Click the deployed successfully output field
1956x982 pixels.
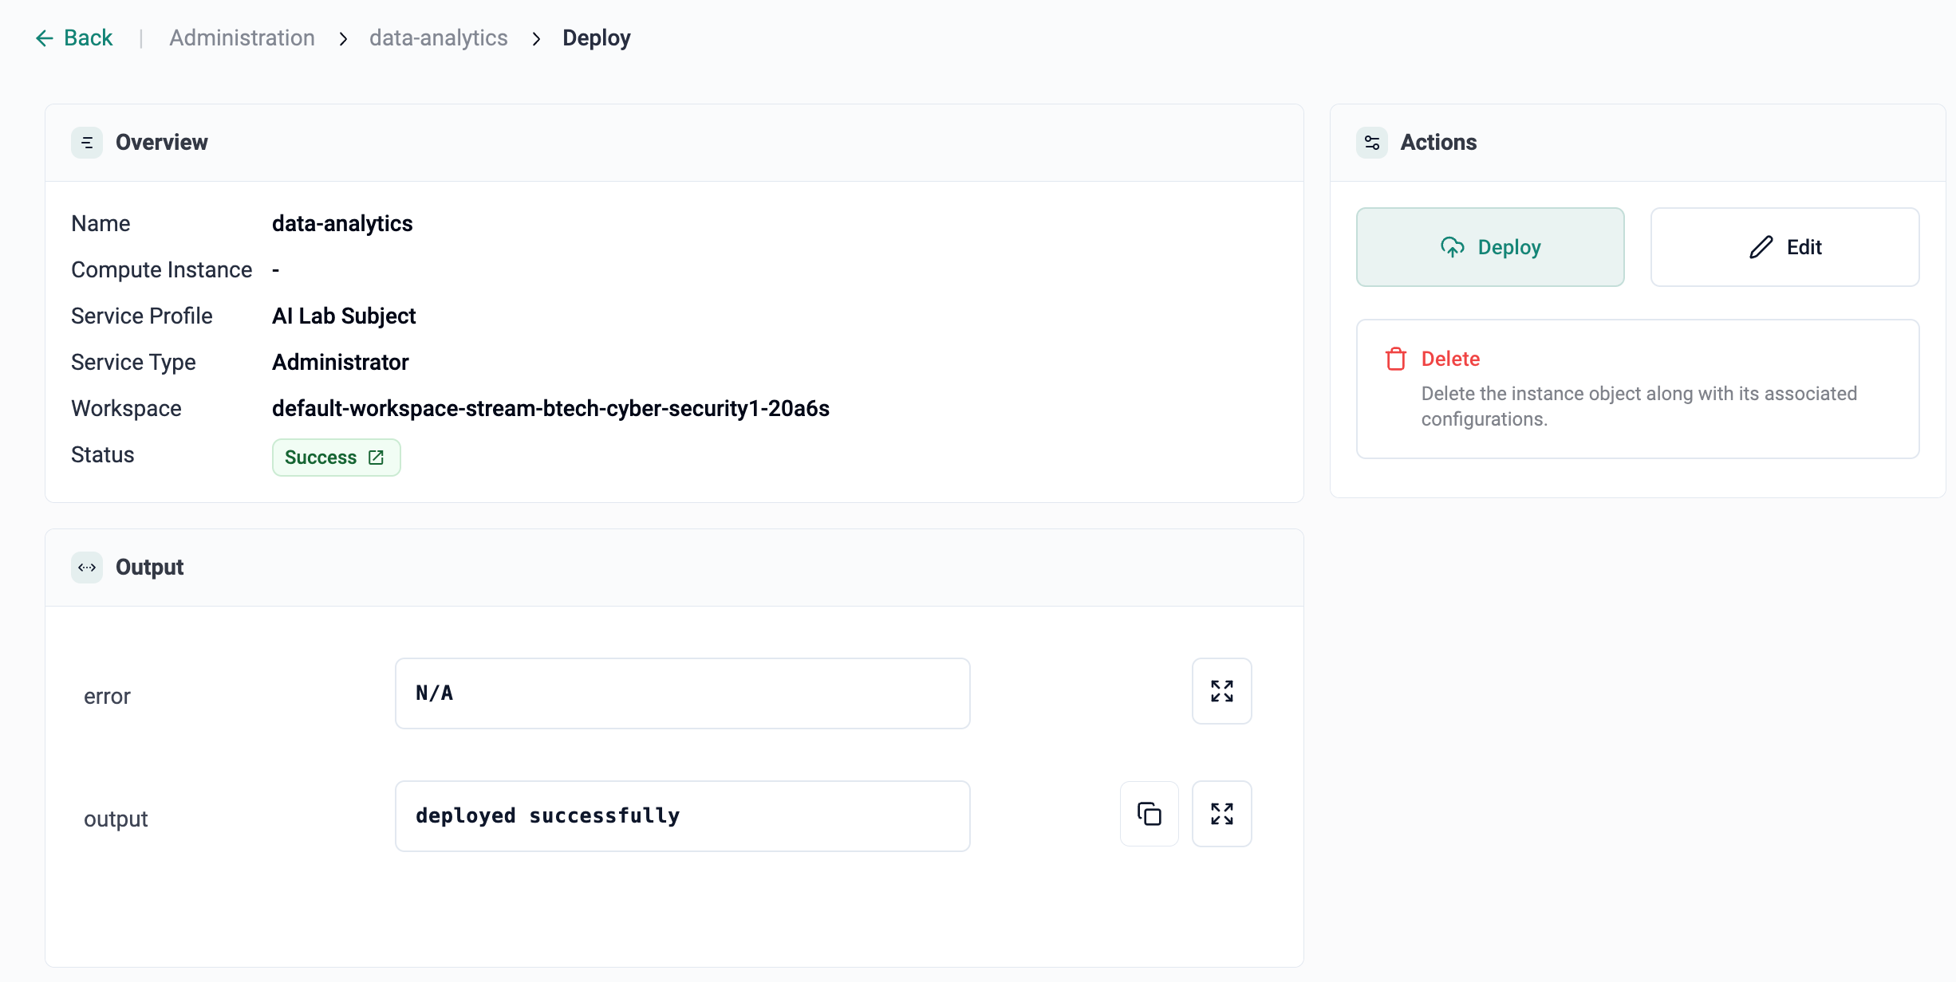coord(682,816)
